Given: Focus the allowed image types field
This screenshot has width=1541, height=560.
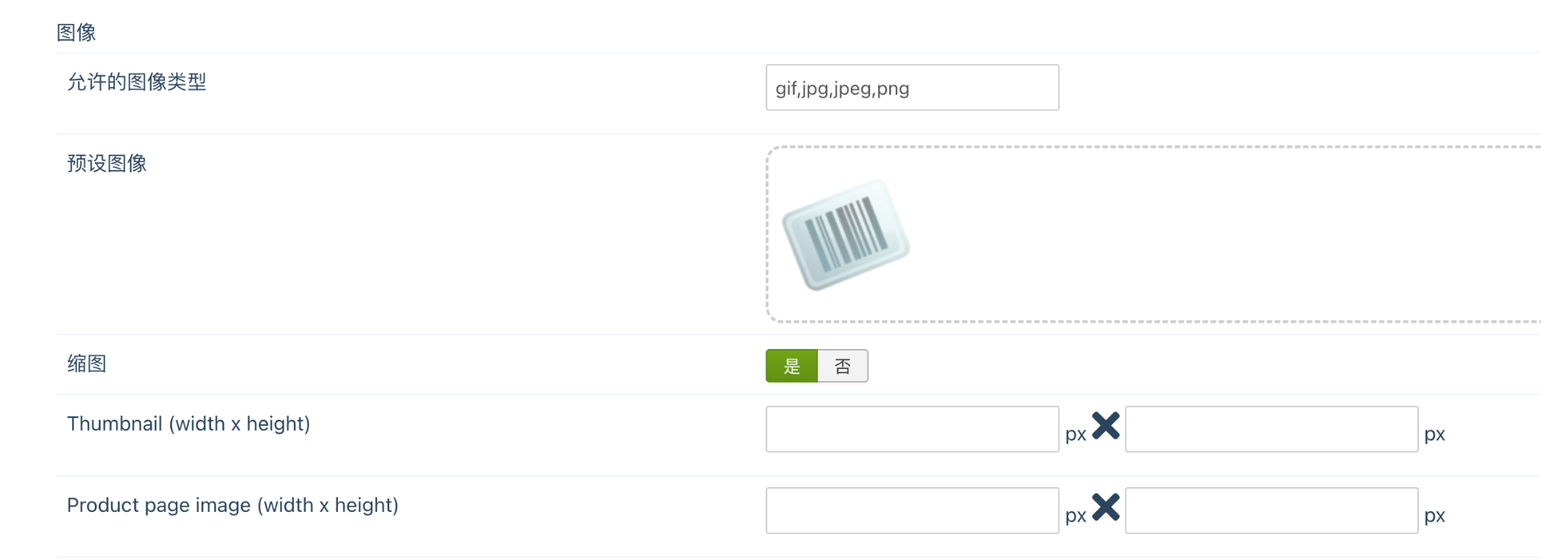Looking at the screenshot, I should click(913, 87).
